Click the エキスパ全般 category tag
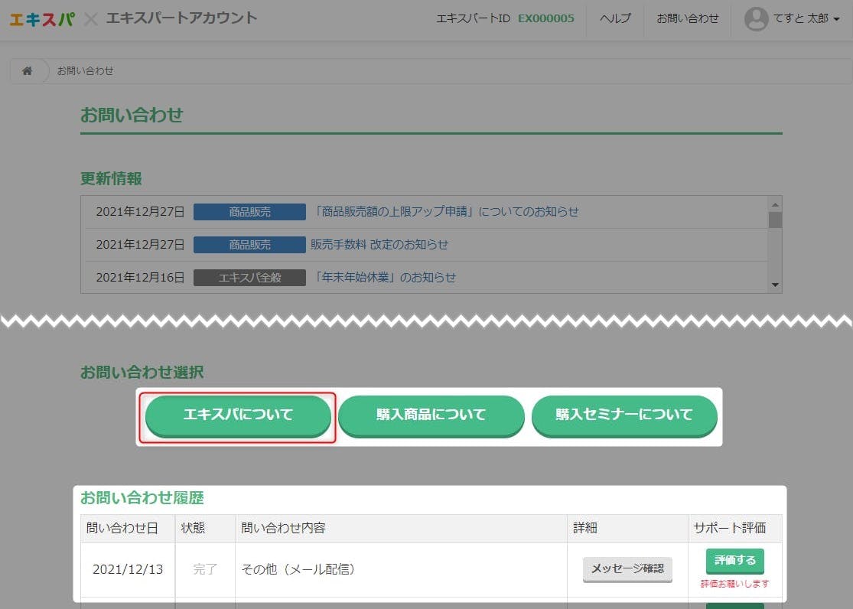 (x=249, y=278)
